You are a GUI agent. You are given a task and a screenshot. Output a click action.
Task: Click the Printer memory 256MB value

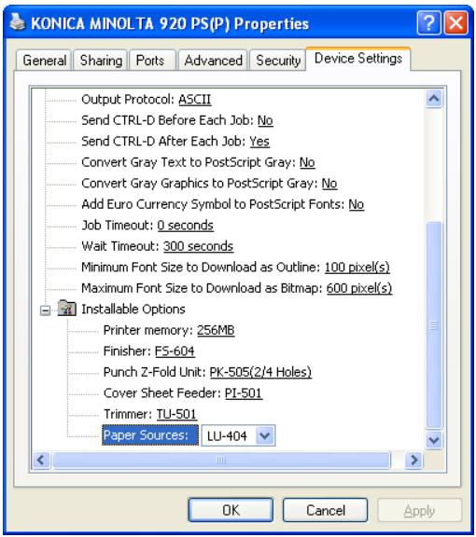point(216,330)
